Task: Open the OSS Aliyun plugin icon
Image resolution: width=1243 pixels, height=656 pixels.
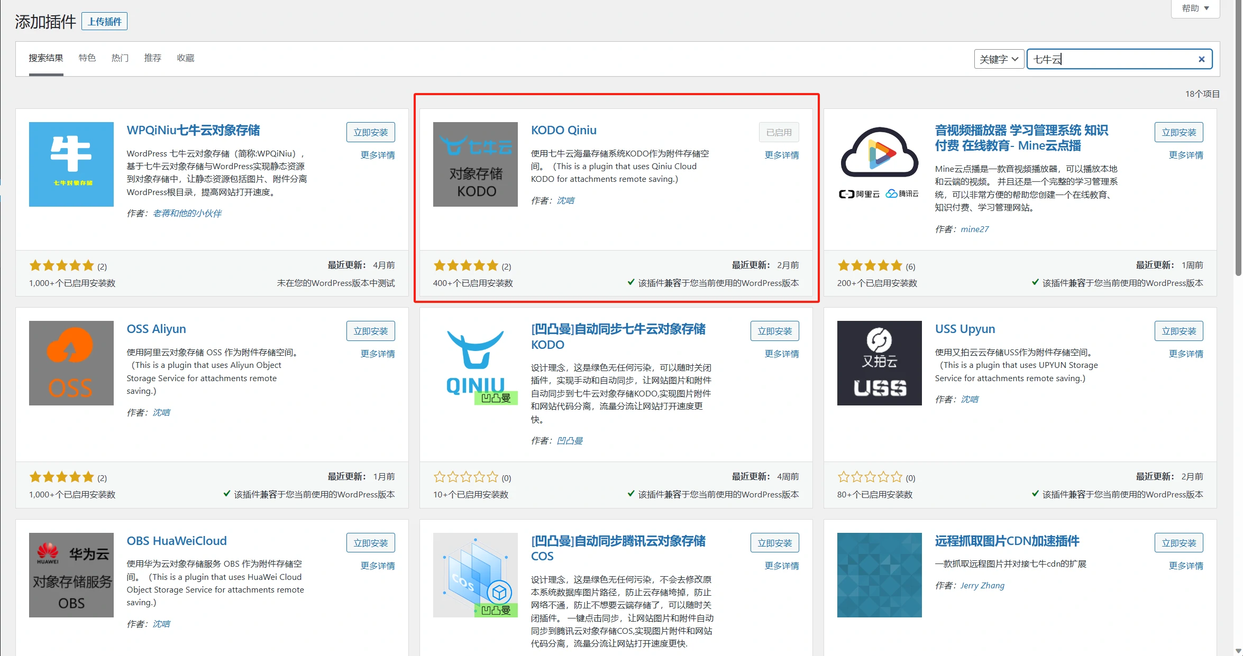Action: coord(71,363)
